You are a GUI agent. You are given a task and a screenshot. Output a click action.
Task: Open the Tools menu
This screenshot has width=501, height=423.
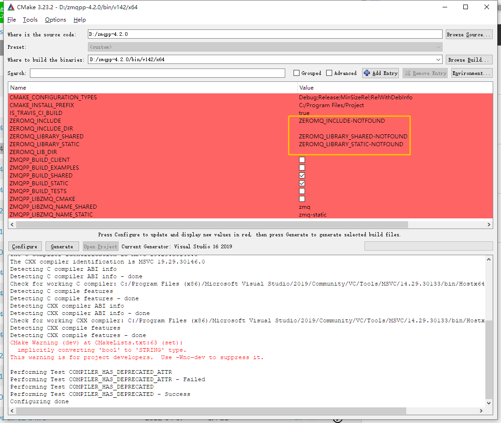coord(30,20)
